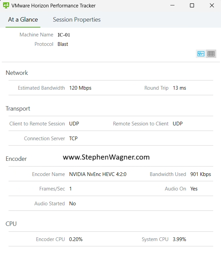Screen dimensions: 221x267
Task: Click the NVIDIA NvEnc HEVC 4:2:0 encoder name
Action: click(x=98, y=174)
